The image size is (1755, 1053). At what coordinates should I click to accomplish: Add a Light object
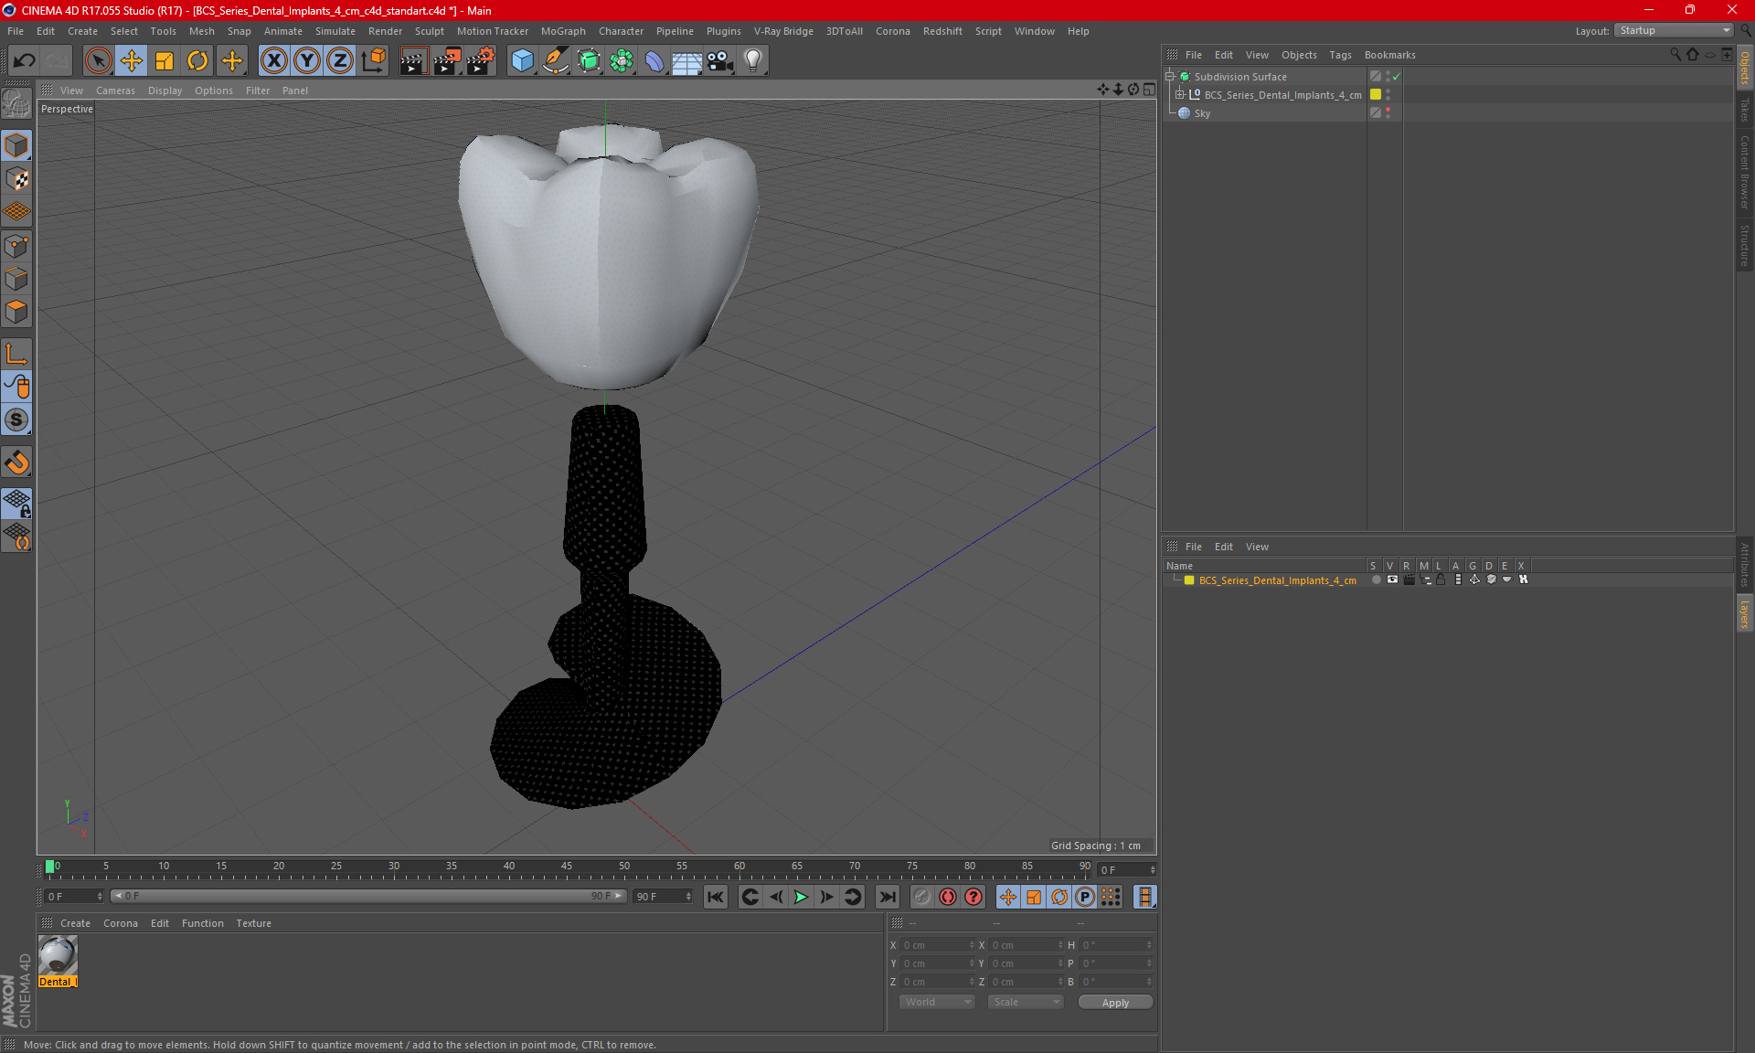(x=753, y=61)
